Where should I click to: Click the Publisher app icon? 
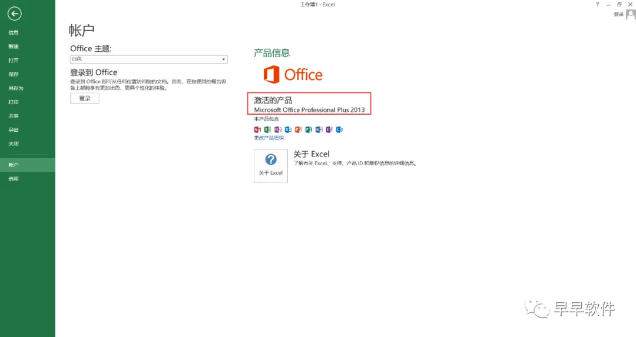pyautogui.click(x=309, y=129)
